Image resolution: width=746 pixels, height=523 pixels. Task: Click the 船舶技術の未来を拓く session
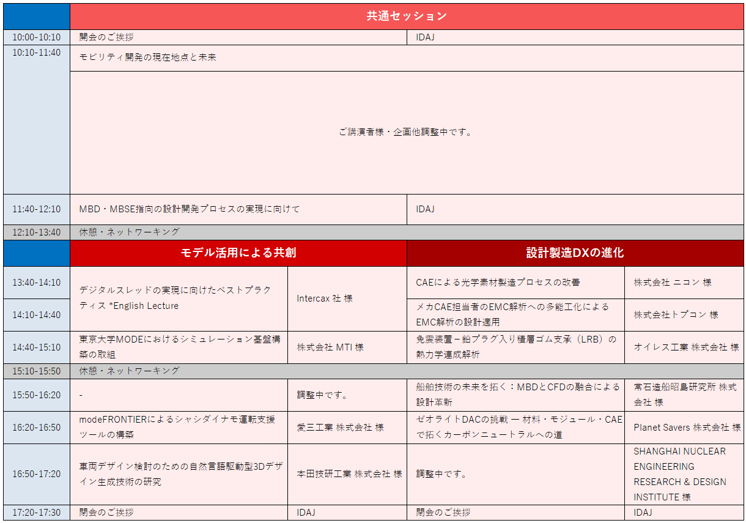(515, 395)
